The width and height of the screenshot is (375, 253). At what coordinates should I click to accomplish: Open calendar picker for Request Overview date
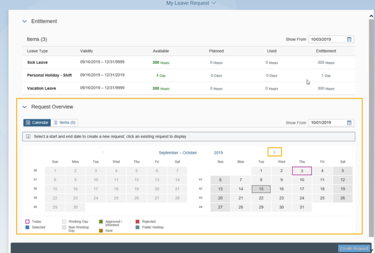(x=349, y=123)
